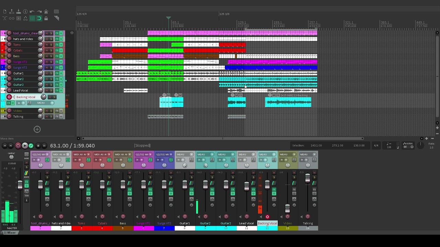
Task: Click the playback rate knob
Action: [x=420, y=145]
